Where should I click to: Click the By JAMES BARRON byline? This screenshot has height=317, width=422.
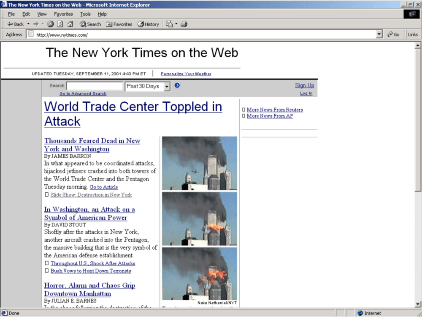[68, 156]
